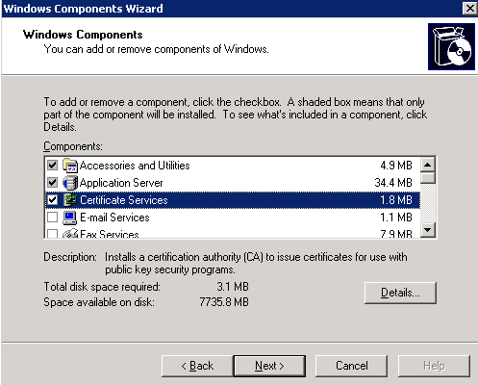Image resolution: width=478 pixels, height=385 pixels.
Task: Select the Fax Services row text
Action: (110, 234)
